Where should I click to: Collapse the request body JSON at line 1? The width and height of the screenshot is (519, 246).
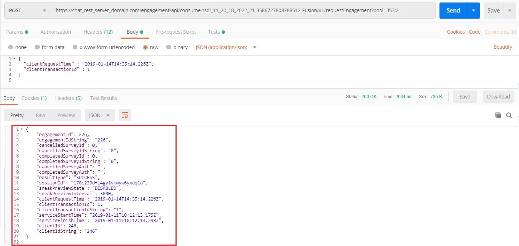pyautogui.click(x=14, y=58)
